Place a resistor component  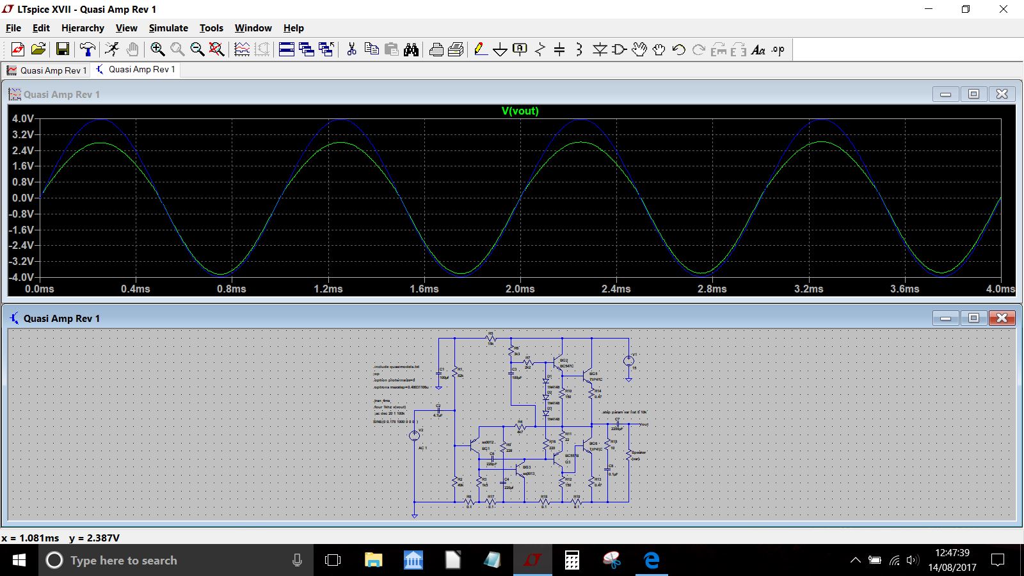click(x=540, y=49)
